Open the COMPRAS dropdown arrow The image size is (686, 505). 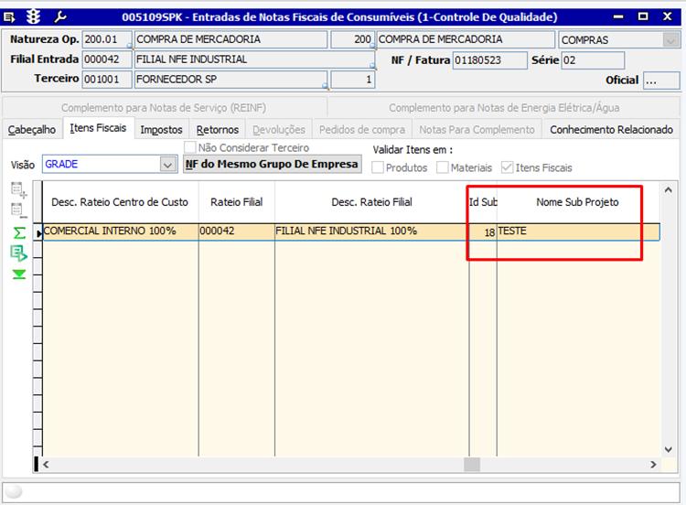click(670, 40)
